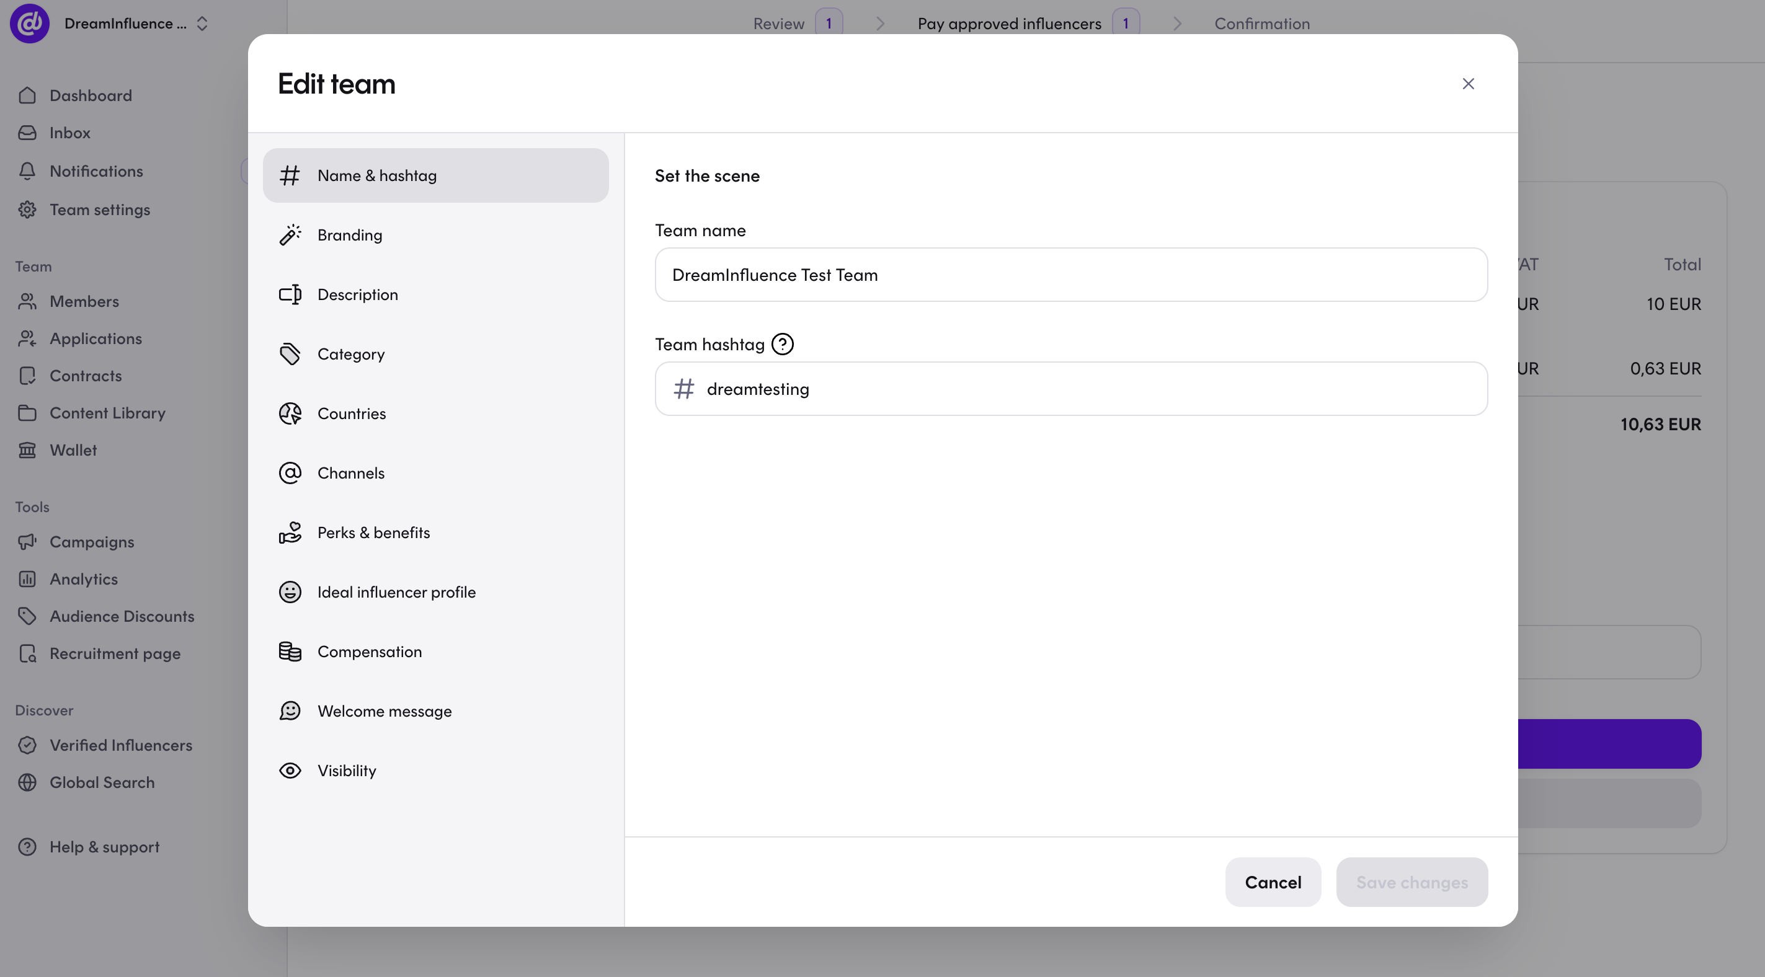Open the Channels section
The width and height of the screenshot is (1765, 977).
pyautogui.click(x=435, y=473)
